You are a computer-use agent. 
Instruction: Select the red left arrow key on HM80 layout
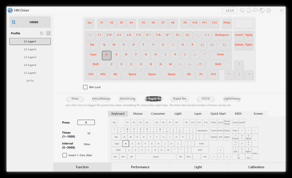[x=229, y=75]
